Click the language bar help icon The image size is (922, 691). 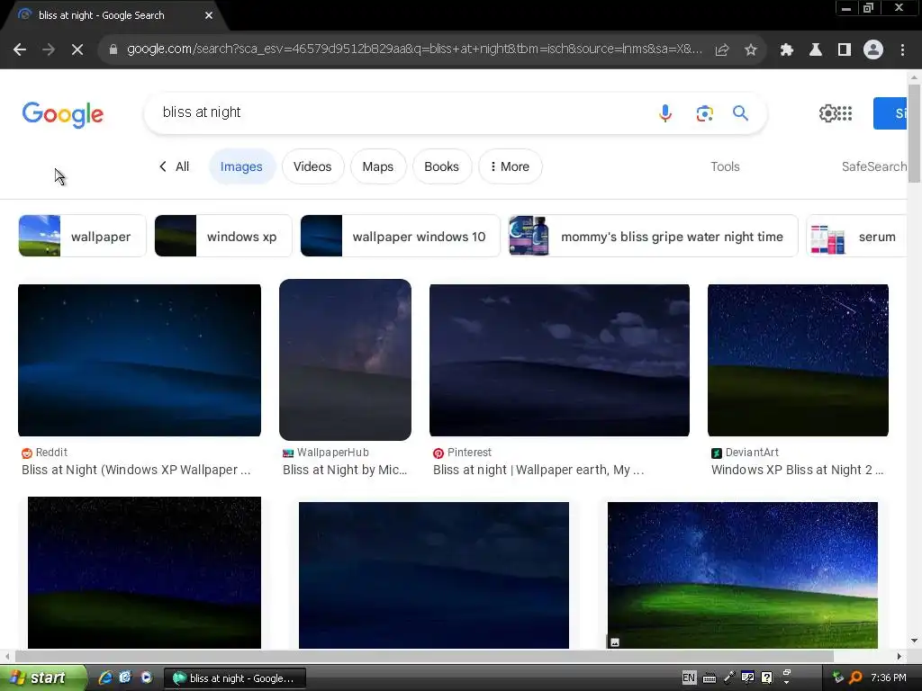(766, 678)
